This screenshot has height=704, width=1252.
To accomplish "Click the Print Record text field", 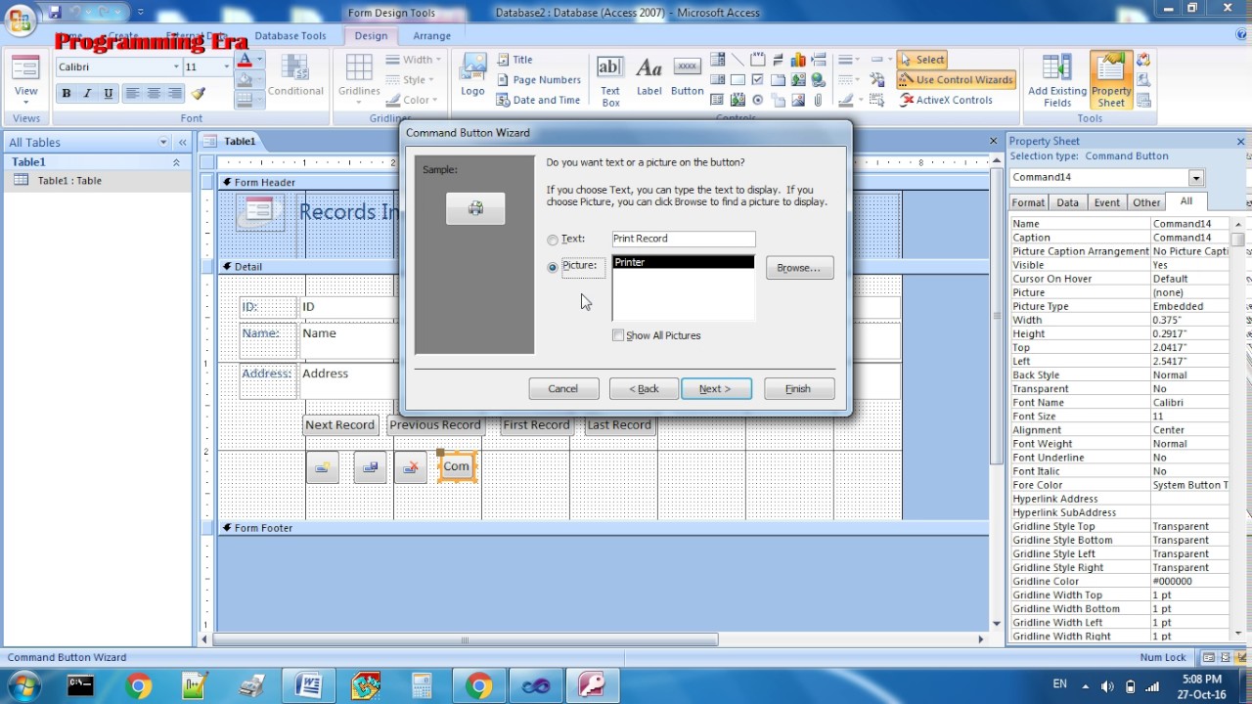I will (x=684, y=239).
